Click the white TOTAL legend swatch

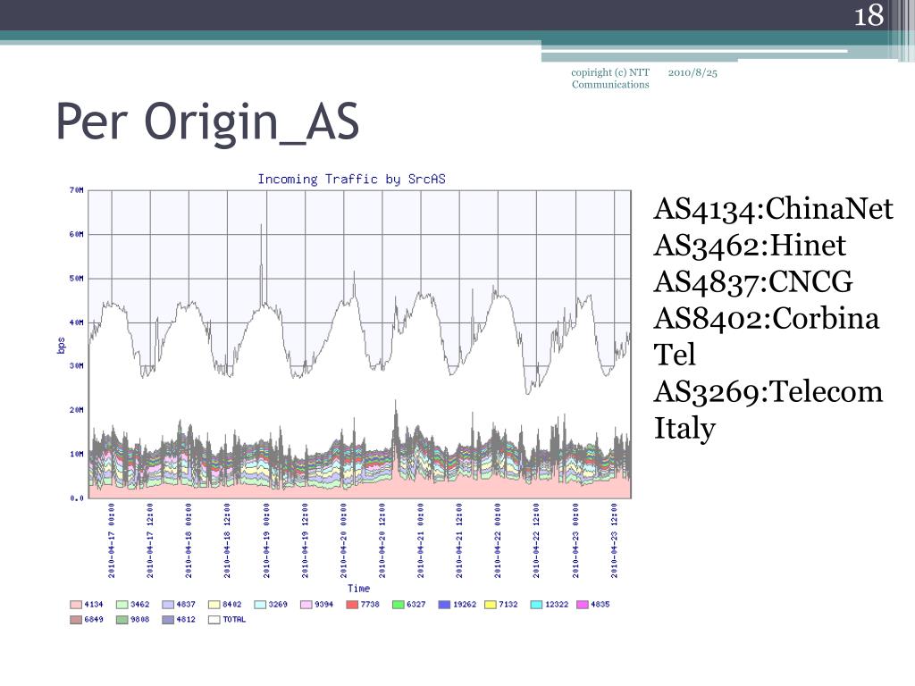[214, 620]
